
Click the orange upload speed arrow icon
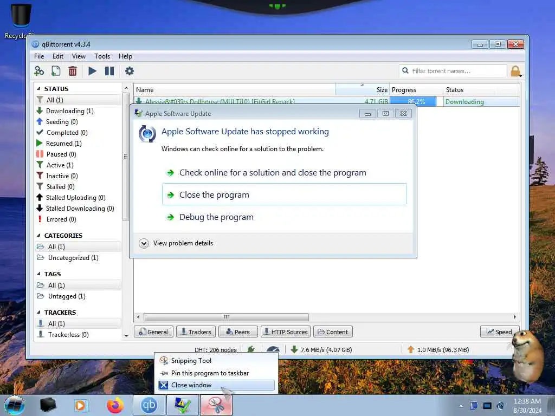(x=411, y=349)
